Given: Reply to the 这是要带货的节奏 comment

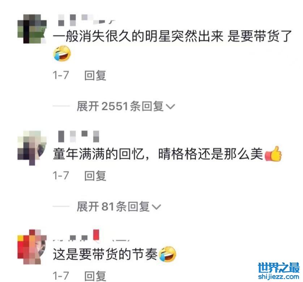Looking at the screenshot, I should (x=95, y=276).
